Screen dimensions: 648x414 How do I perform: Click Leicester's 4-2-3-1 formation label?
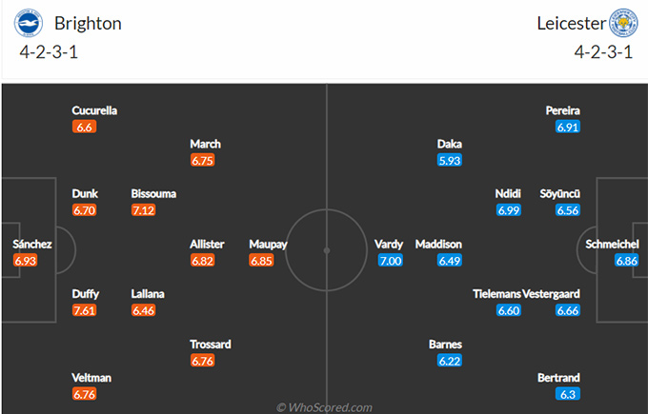pyautogui.click(x=603, y=52)
